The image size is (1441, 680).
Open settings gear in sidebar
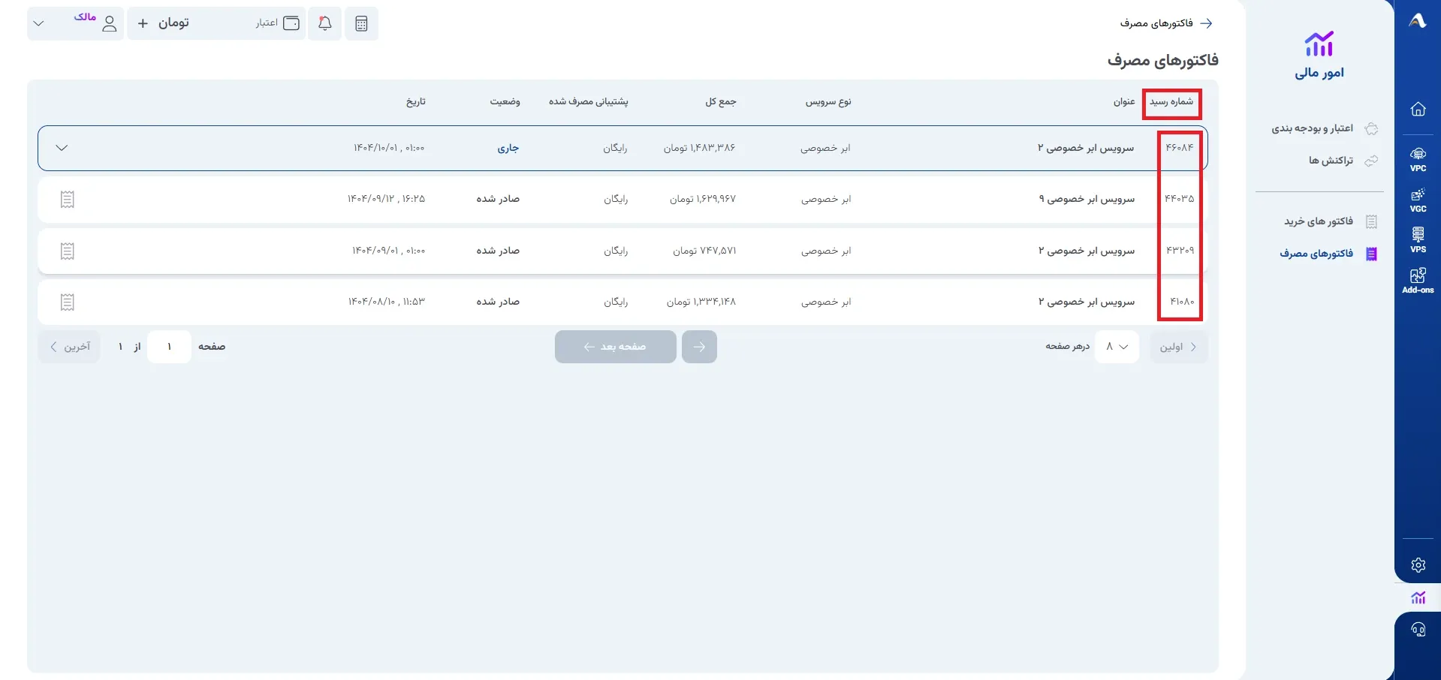pos(1418,565)
